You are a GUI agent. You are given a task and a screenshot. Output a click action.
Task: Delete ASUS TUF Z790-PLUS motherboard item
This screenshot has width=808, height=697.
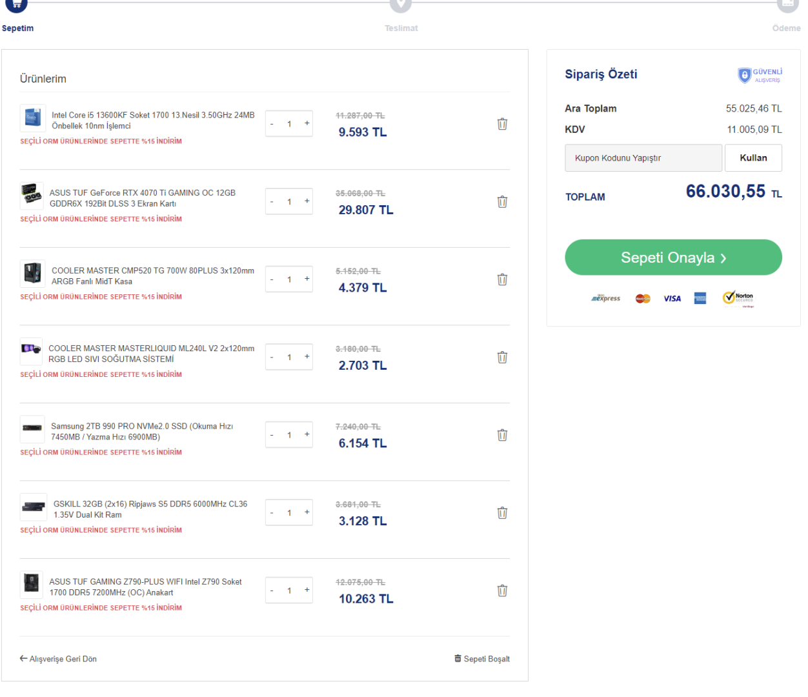coord(502,591)
